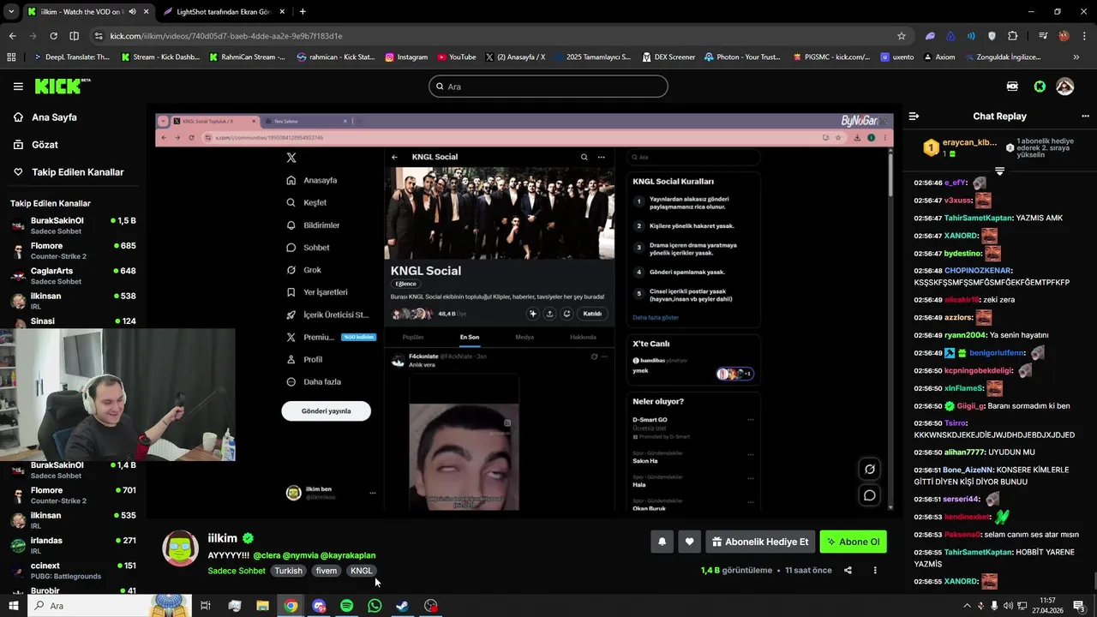Open the video options kebab menu
Viewport: 1097px width, 617px height.
[875, 570]
